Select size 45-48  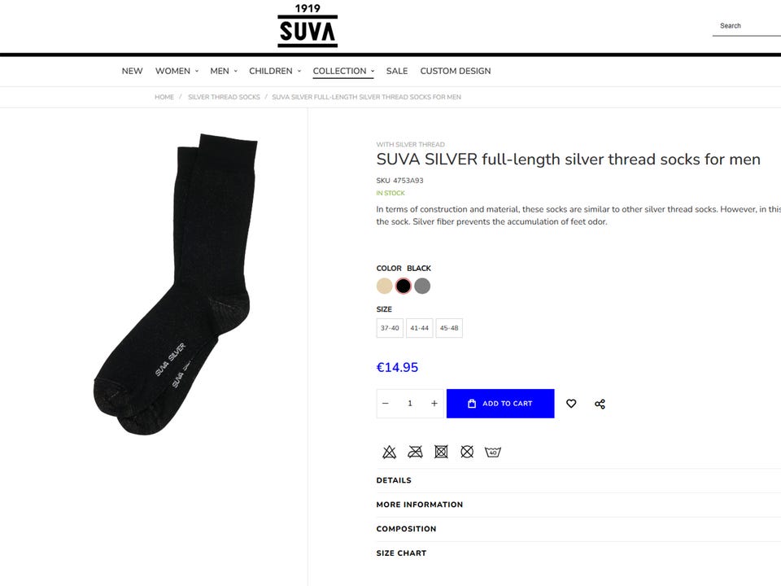449,328
